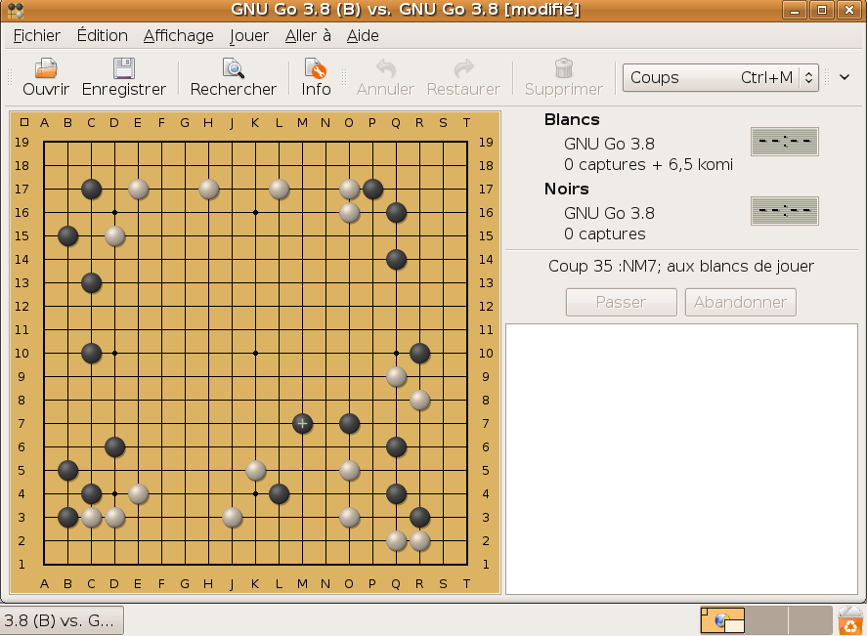Click inside the empty comments text area
The image size is (867, 636).
point(680,457)
